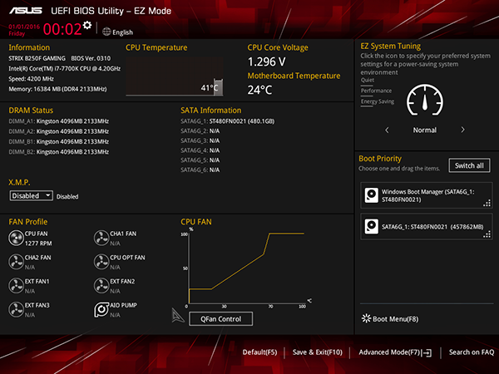Click the language globe icon
The height and width of the screenshot is (374, 499).
pos(106,32)
